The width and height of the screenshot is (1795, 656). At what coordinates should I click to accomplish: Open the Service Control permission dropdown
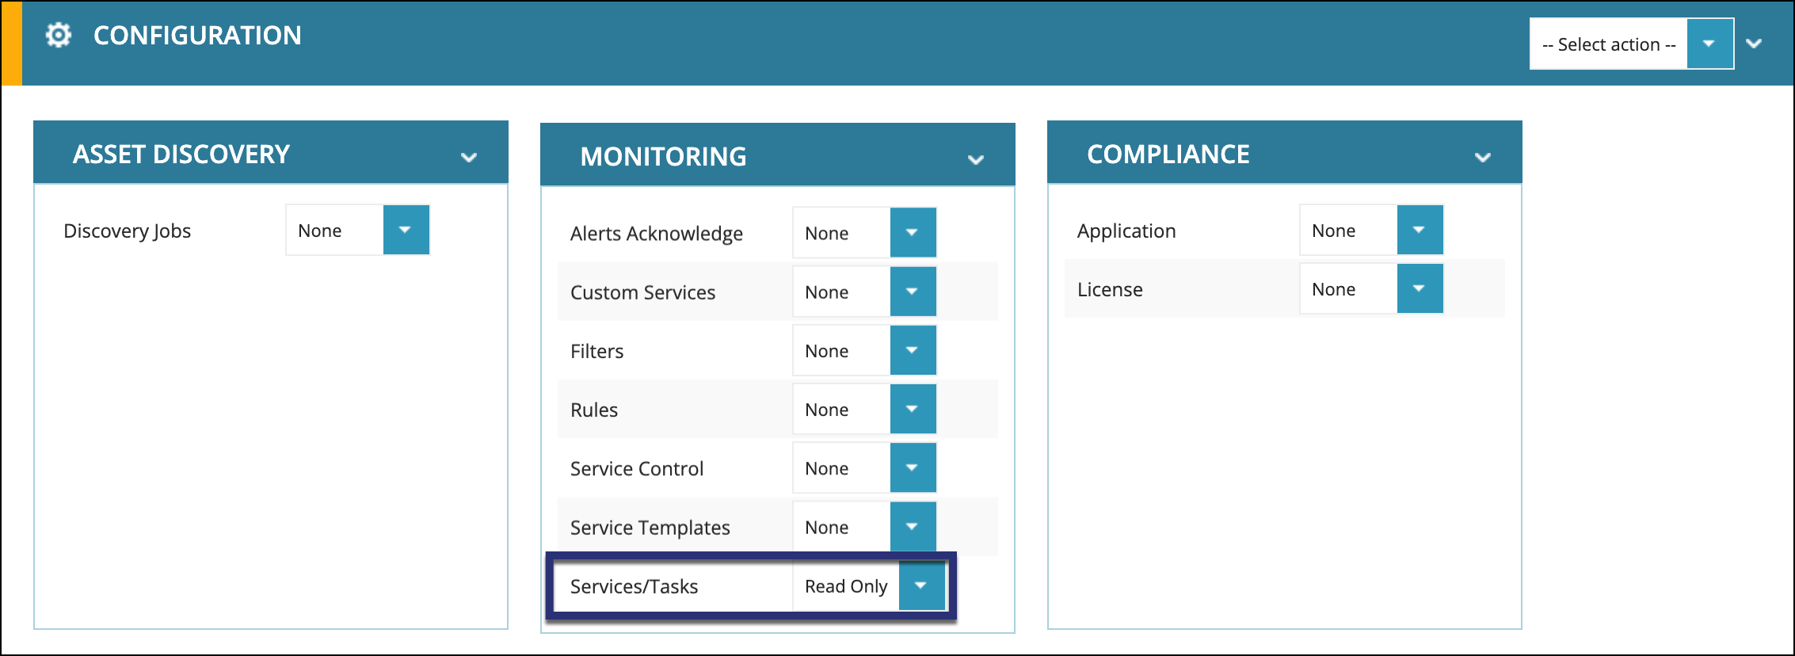tap(864, 467)
